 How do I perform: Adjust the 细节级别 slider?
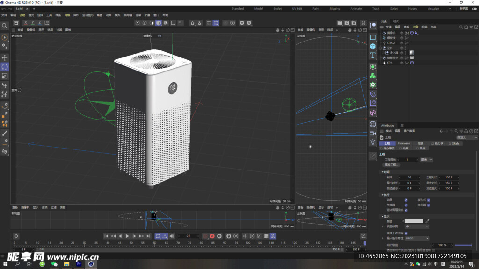pos(463,245)
